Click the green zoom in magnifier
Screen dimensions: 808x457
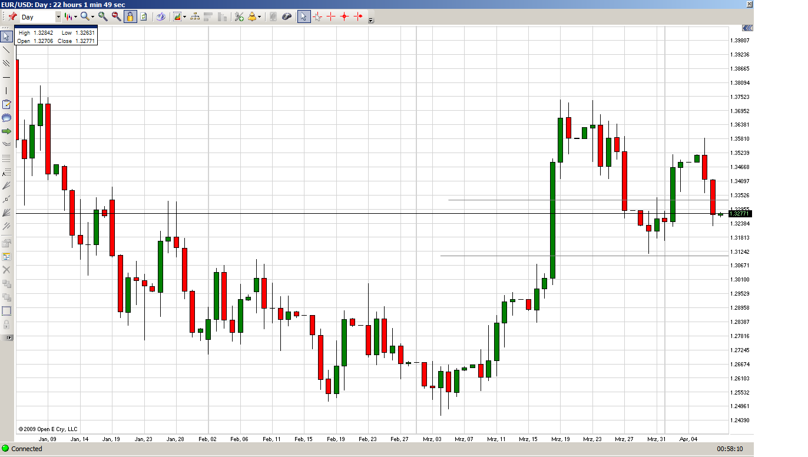(x=102, y=16)
